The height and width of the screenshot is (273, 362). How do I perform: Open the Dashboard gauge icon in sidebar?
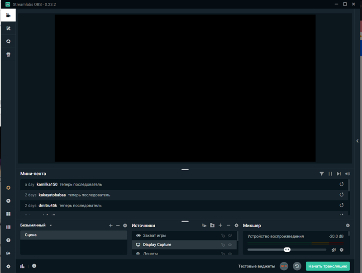coord(8,201)
